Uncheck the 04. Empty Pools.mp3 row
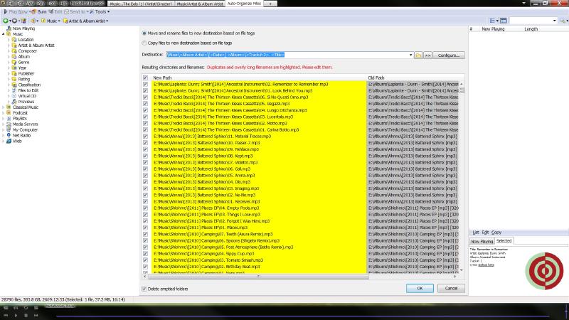Image resolution: width=569 pixels, height=320 pixels. (x=146, y=208)
